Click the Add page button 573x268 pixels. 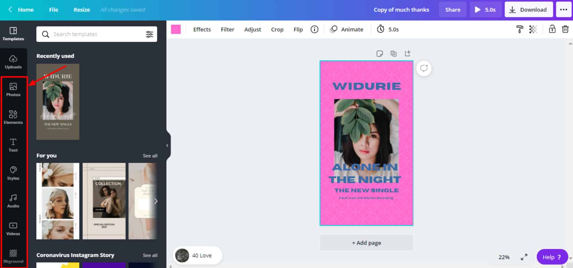[x=366, y=243]
